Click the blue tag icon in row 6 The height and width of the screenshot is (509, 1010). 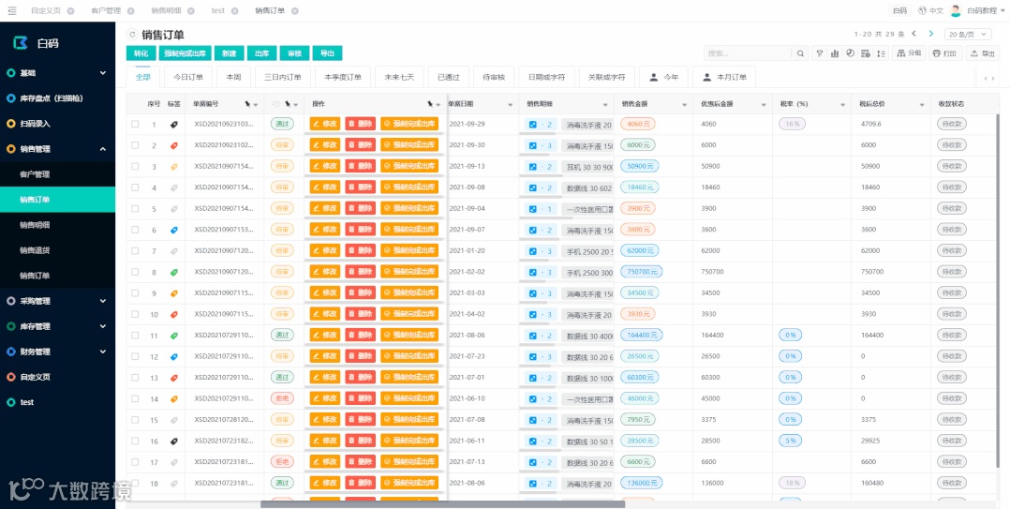[x=173, y=230]
